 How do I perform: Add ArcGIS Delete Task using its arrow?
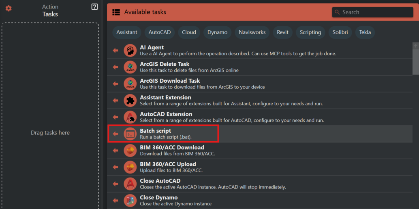pos(115,67)
